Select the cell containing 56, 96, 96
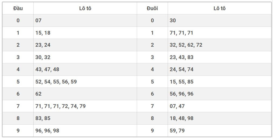Image resolution: width=273 pixels, height=138 pixels. [x=181, y=94]
